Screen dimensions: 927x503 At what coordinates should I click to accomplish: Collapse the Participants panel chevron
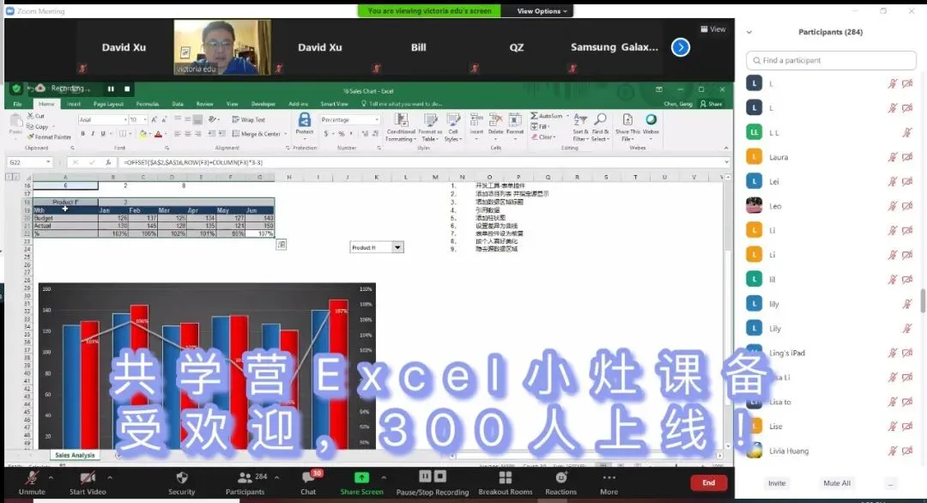point(749,33)
